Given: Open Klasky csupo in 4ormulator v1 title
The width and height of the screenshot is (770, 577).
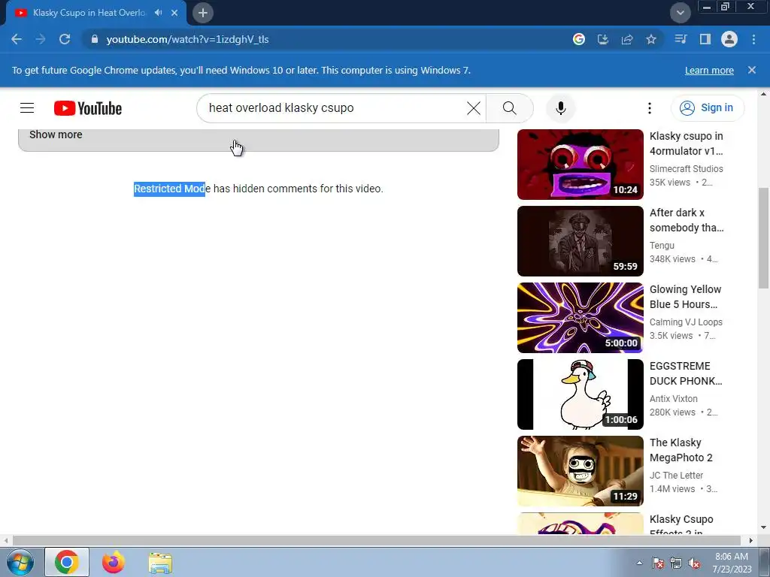Looking at the screenshot, I should 686,143.
